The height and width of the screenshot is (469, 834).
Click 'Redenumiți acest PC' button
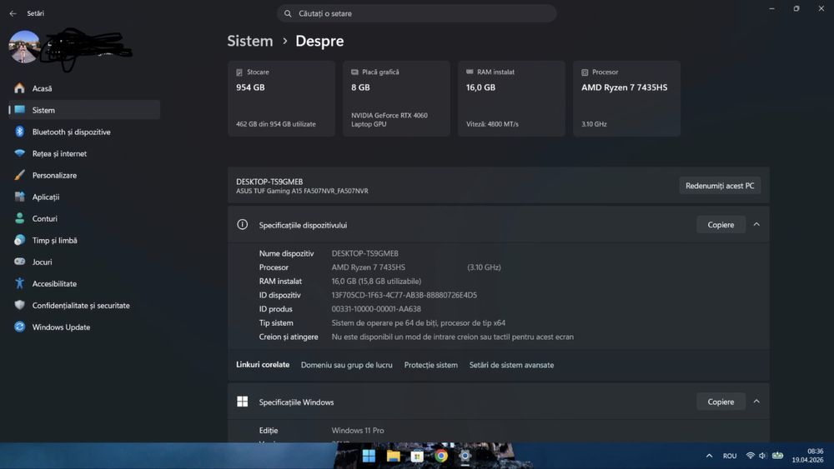click(720, 186)
